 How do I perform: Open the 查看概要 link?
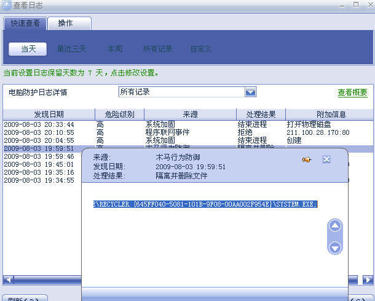[x=352, y=93]
